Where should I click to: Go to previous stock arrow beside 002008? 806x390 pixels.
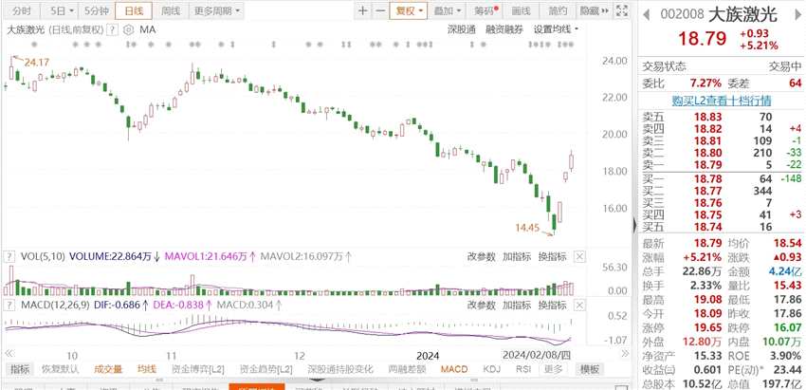[x=647, y=15]
